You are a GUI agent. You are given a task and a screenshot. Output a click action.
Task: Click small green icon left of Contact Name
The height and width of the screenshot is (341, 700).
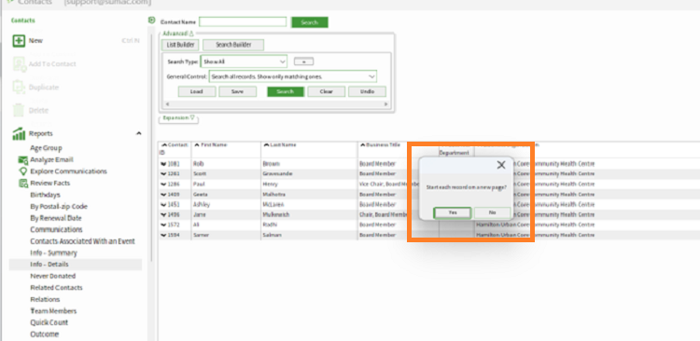point(152,20)
